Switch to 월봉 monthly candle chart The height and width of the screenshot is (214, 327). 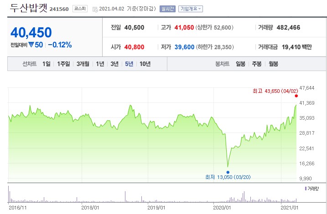(273, 64)
